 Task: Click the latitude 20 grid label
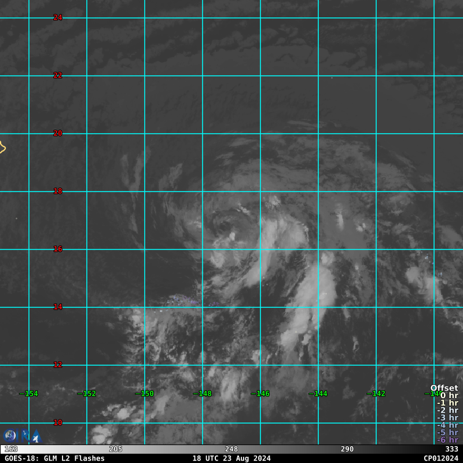pos(58,133)
